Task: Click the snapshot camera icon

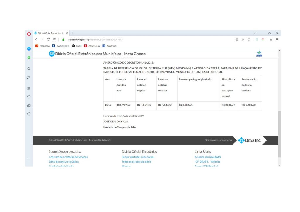Action: point(237,40)
